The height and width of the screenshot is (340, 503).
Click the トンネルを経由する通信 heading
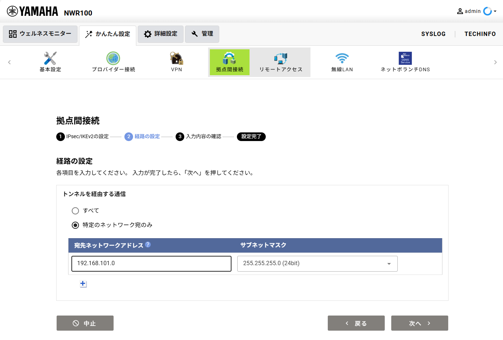[x=94, y=194]
